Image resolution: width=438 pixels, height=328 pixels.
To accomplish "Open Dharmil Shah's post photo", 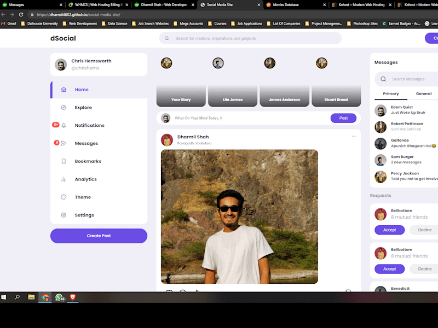I will click(x=239, y=216).
